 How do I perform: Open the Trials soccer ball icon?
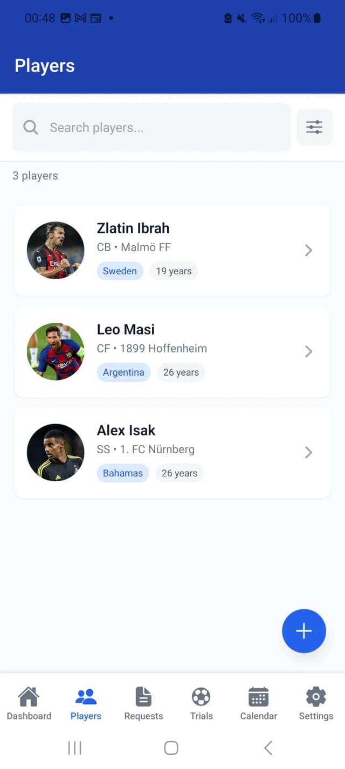pos(201,696)
